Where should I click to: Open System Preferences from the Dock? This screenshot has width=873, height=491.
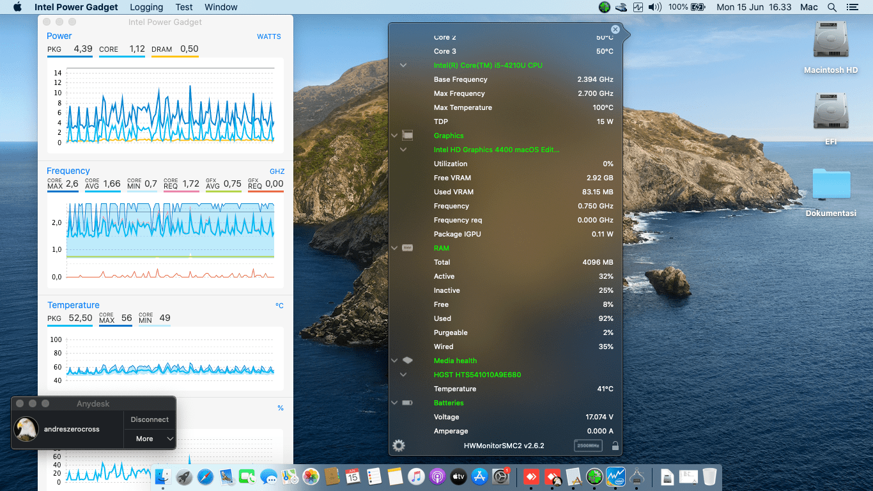[x=500, y=476]
